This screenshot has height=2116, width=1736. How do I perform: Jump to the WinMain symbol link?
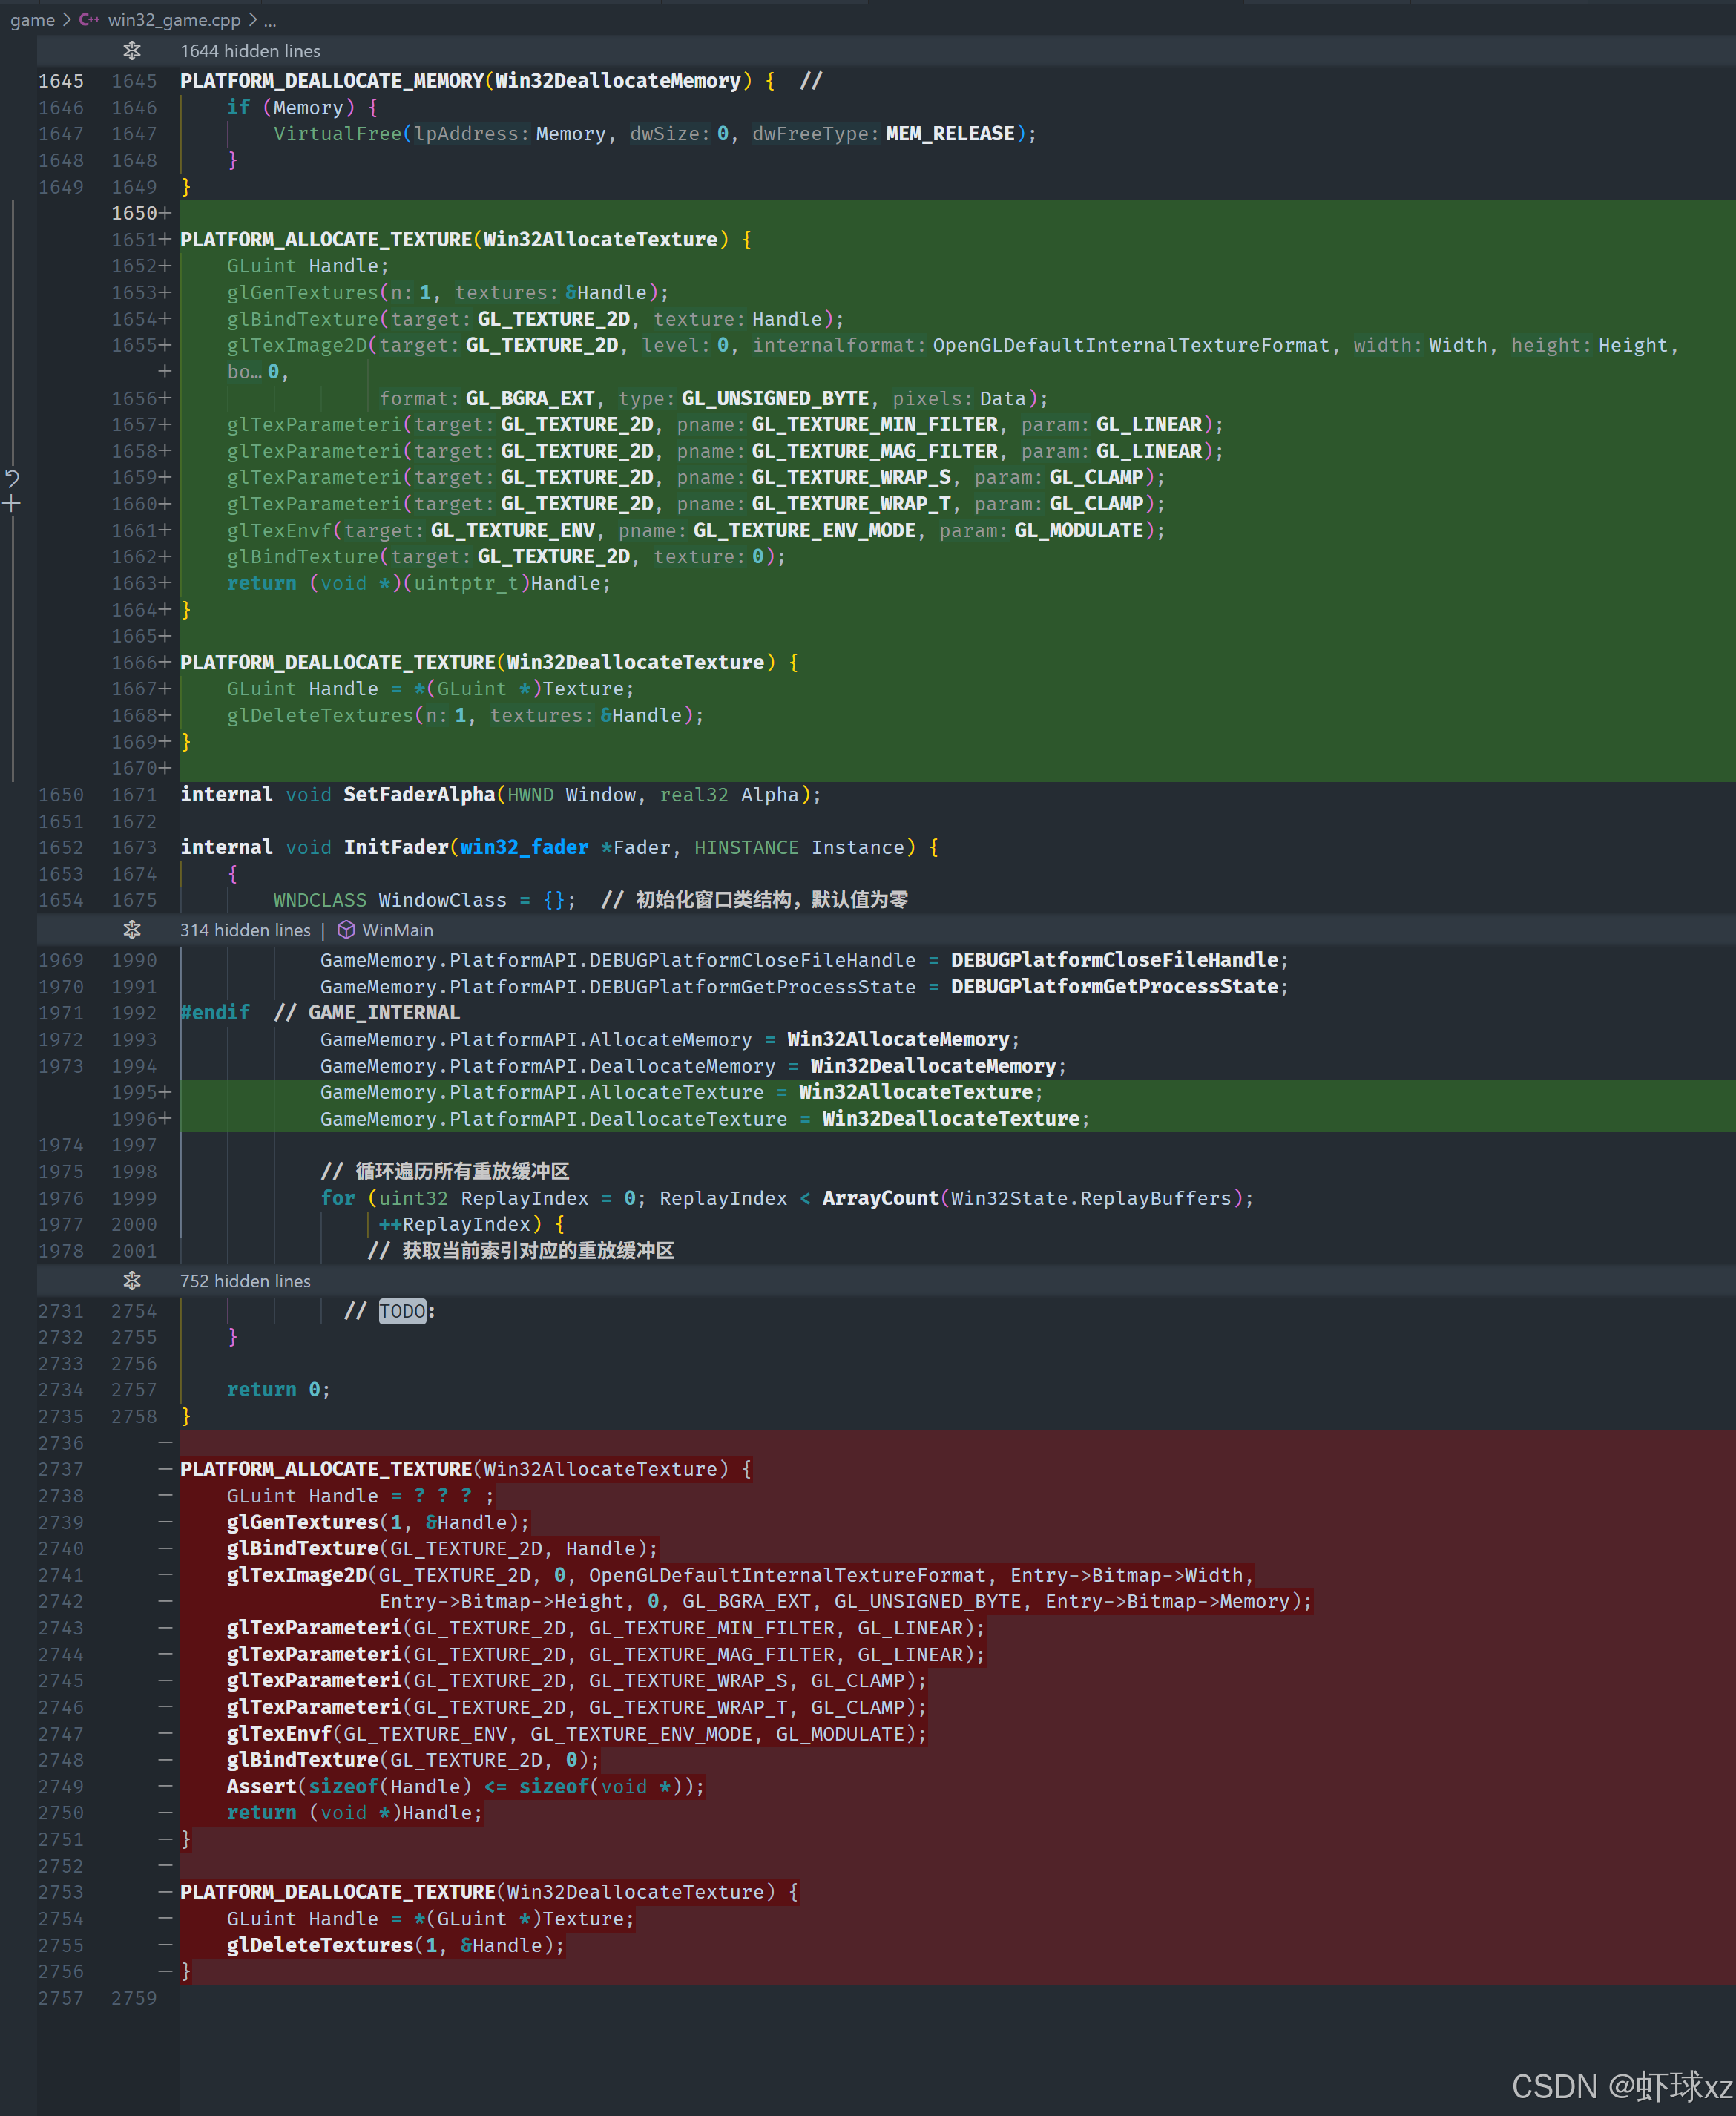(x=397, y=930)
